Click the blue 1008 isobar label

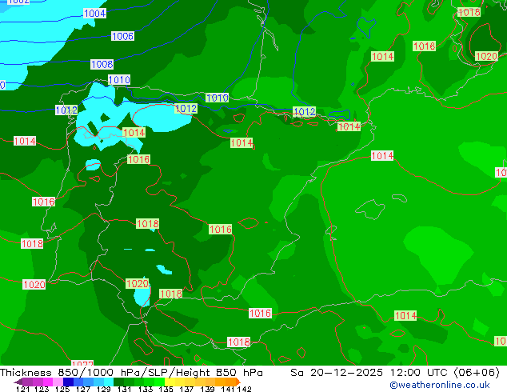tap(102, 64)
